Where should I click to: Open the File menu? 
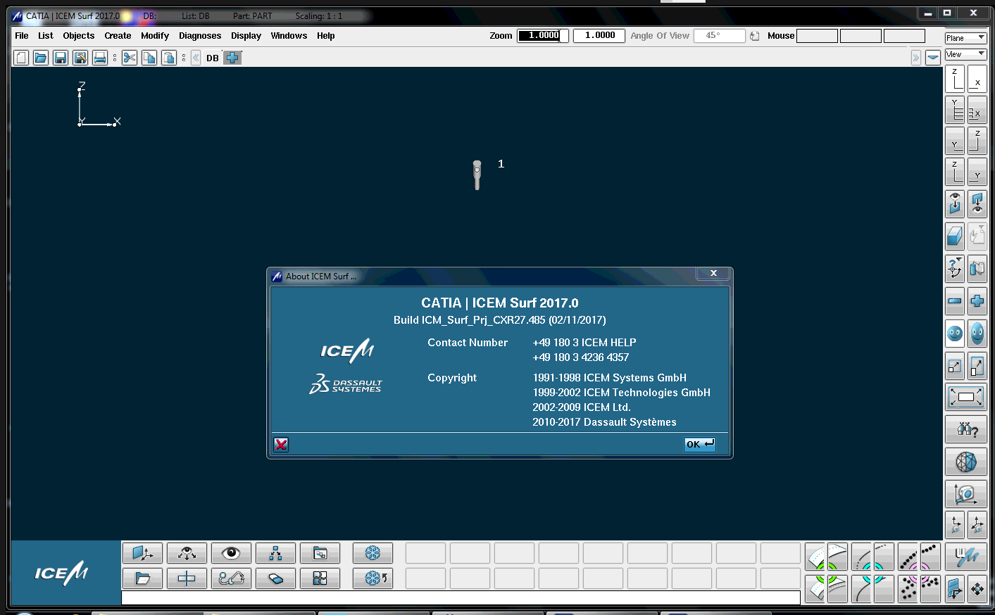click(x=22, y=36)
